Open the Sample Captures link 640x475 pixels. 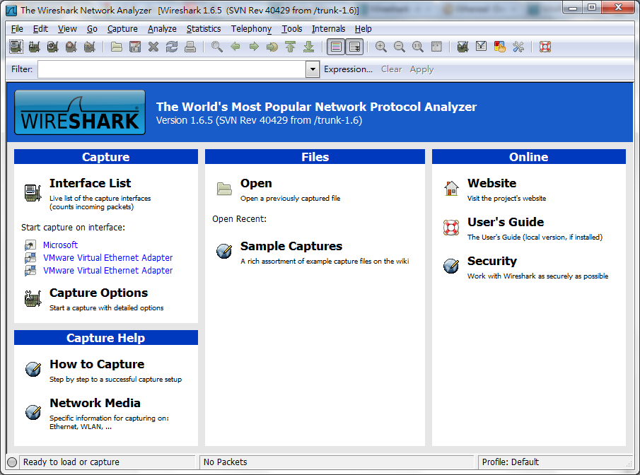(x=291, y=246)
